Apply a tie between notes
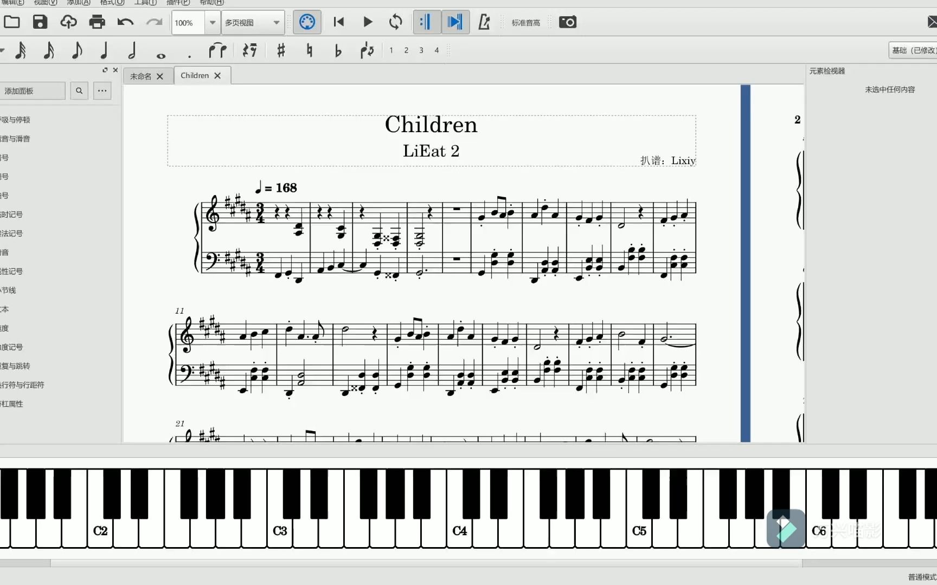Image resolution: width=937 pixels, height=585 pixels. (x=217, y=50)
